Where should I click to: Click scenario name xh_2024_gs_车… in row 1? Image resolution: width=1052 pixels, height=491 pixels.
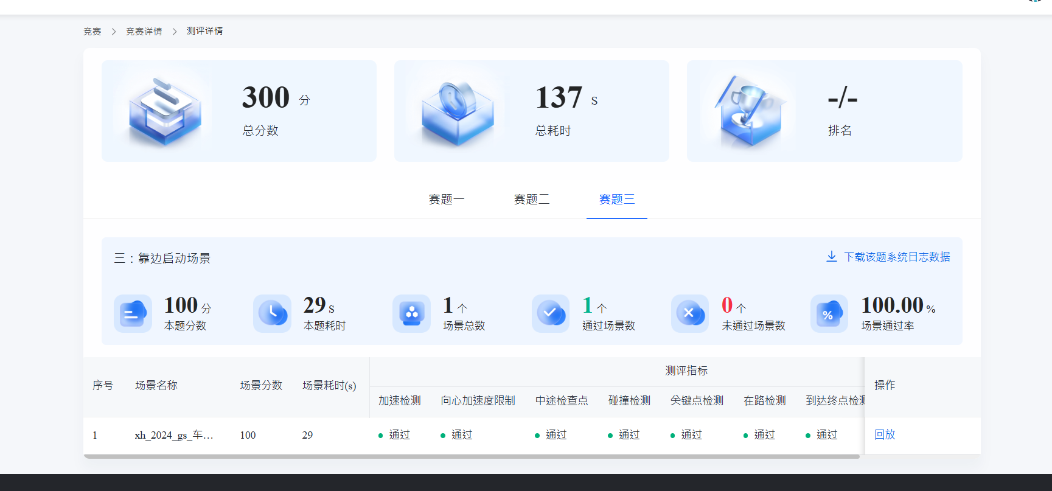(174, 435)
